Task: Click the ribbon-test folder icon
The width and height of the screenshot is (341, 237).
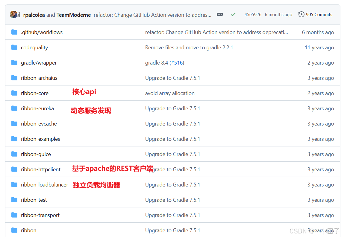Action: pyautogui.click(x=14, y=200)
